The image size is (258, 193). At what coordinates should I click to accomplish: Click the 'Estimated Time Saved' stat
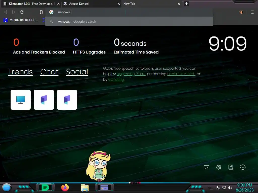[x=136, y=46]
